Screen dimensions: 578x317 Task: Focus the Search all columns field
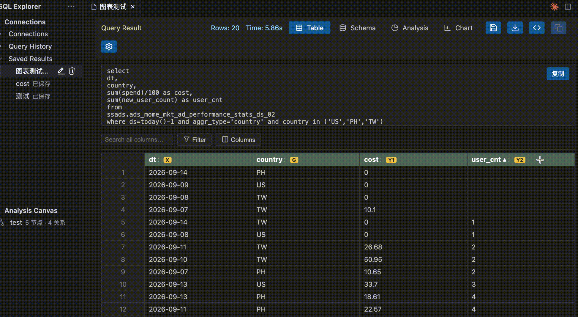click(x=137, y=140)
